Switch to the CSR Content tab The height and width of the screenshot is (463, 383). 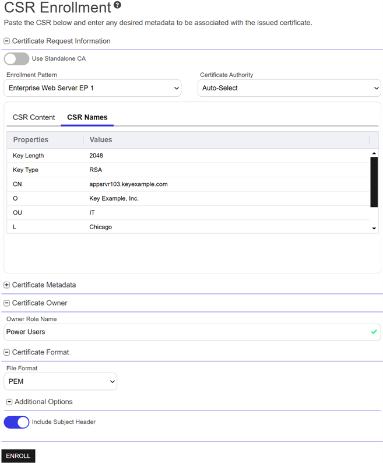[34, 117]
